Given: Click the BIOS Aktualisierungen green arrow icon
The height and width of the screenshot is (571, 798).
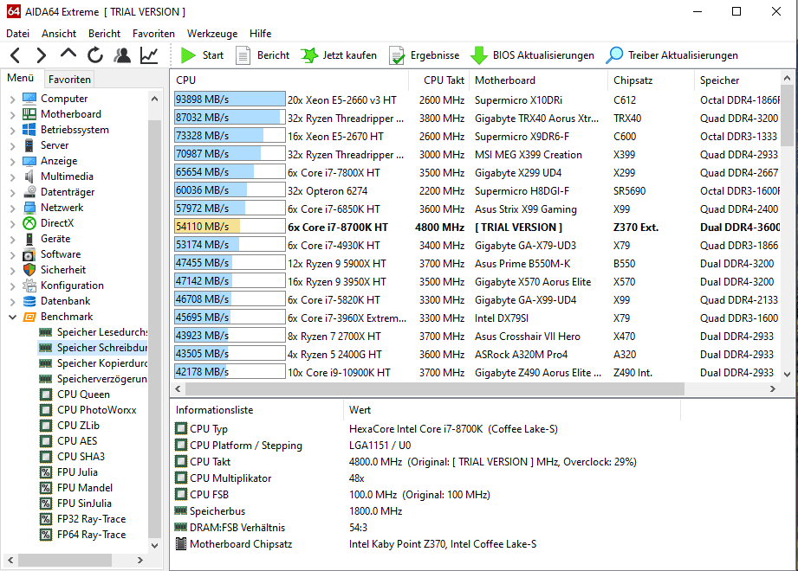Looking at the screenshot, I should 478,55.
